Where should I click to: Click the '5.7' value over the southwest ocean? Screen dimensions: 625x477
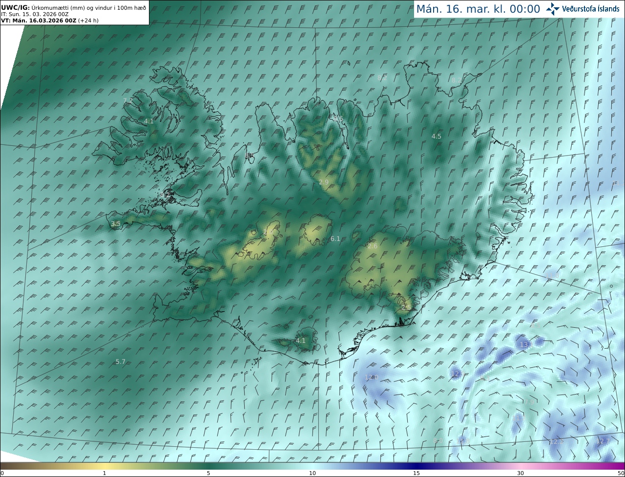[121, 362]
